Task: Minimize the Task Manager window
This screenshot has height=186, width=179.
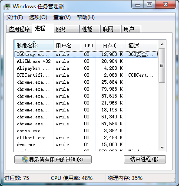Action: click(138, 5)
